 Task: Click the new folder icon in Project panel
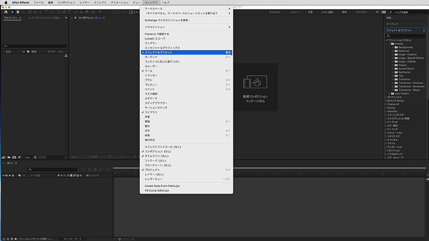pyautogui.click(x=9, y=157)
